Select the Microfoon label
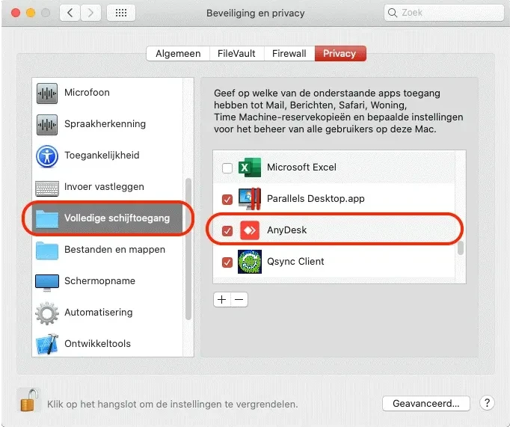 click(87, 93)
